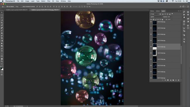Select the Hand tool
The width and height of the screenshot is (190, 107).
pyautogui.click(x=2, y=59)
